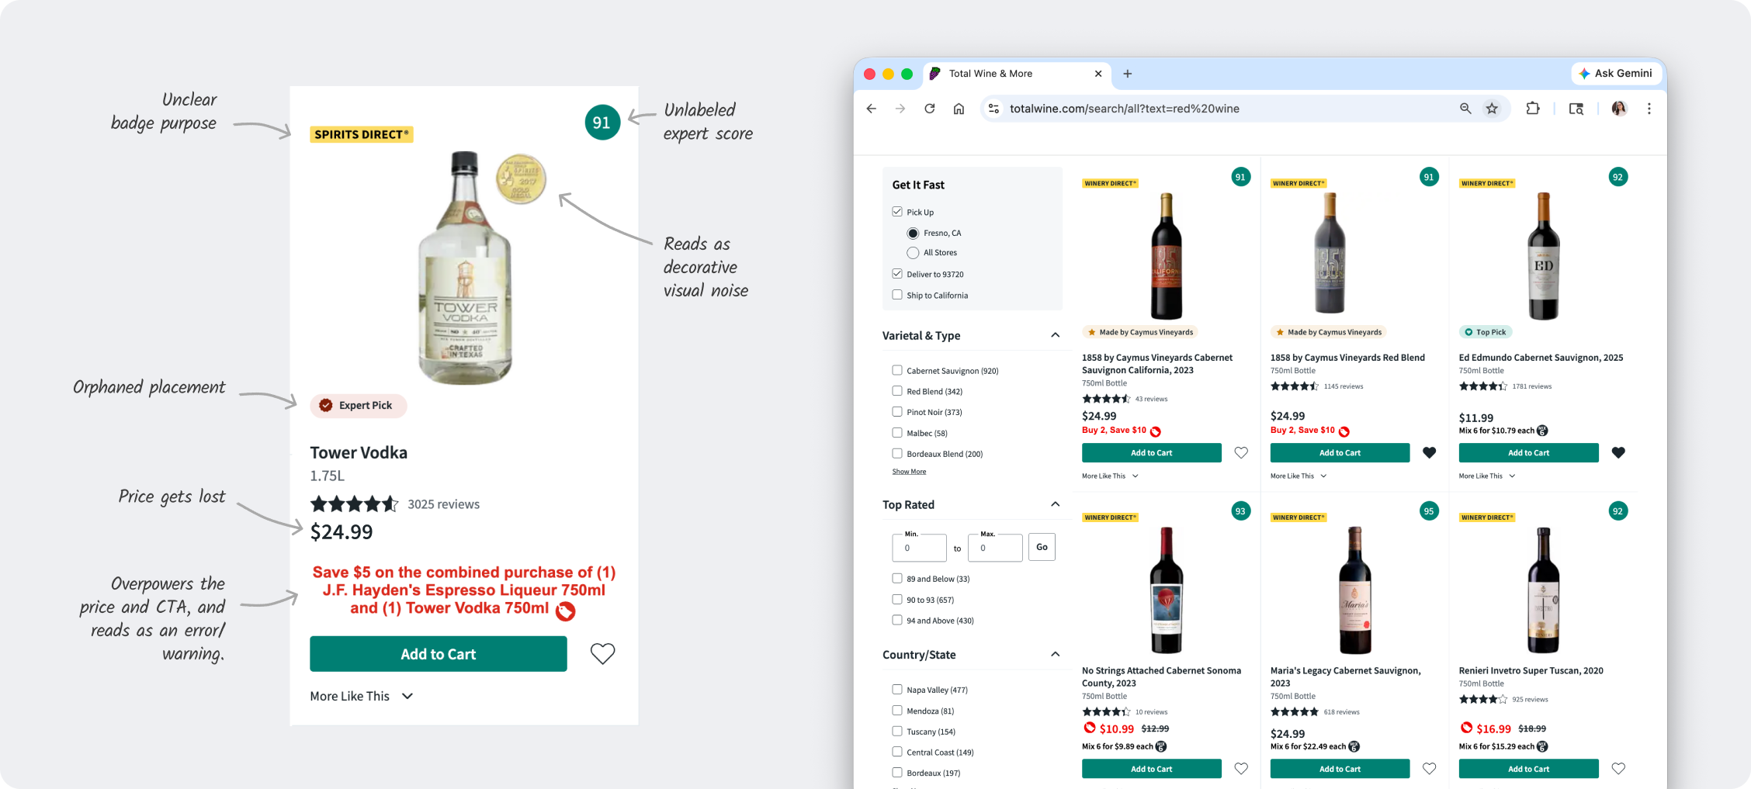The height and width of the screenshot is (789, 1751).
Task: Uncheck the Pick Up checkbox
Action: click(897, 212)
